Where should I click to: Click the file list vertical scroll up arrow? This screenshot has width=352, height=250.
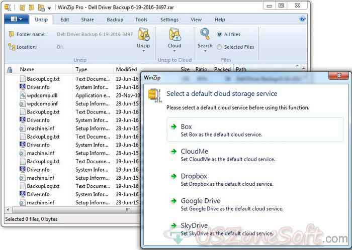tap(304, 68)
